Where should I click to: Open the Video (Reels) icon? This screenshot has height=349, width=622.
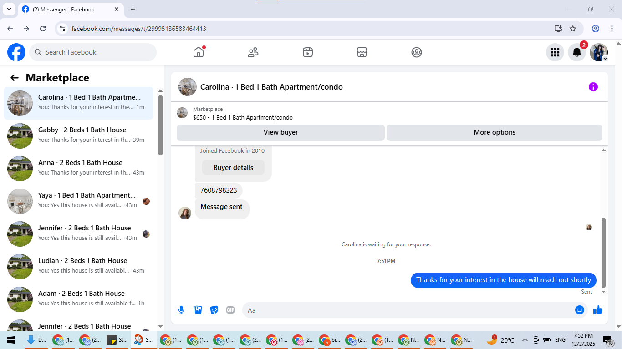pyautogui.click(x=308, y=52)
